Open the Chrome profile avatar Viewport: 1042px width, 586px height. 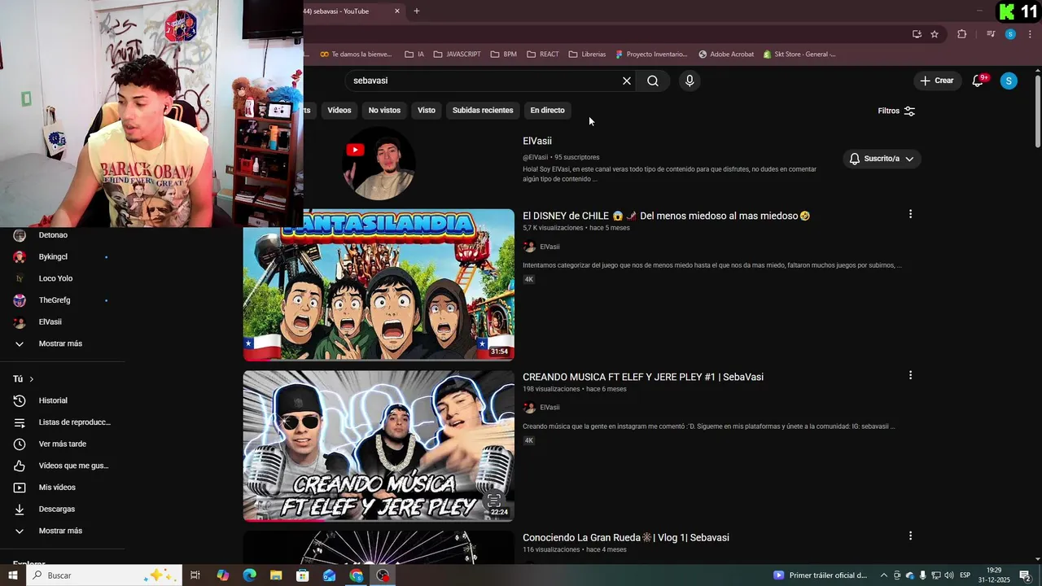[1010, 34]
